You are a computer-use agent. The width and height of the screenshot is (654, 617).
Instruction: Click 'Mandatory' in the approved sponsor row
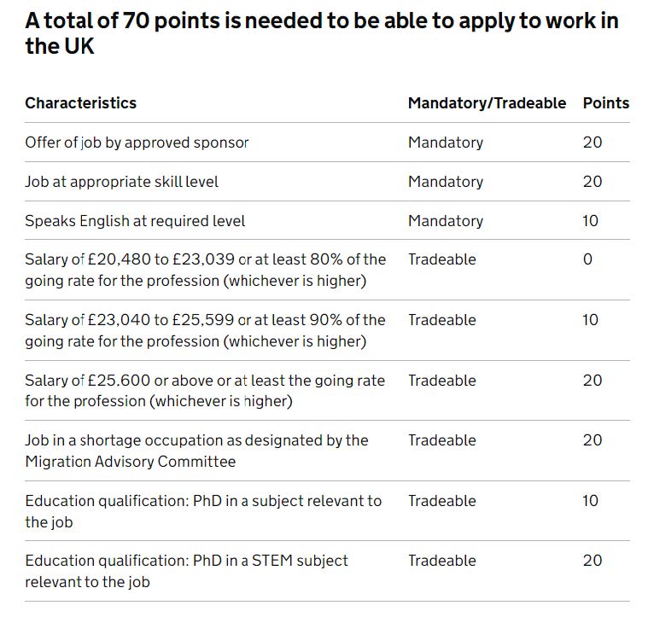[x=445, y=143]
